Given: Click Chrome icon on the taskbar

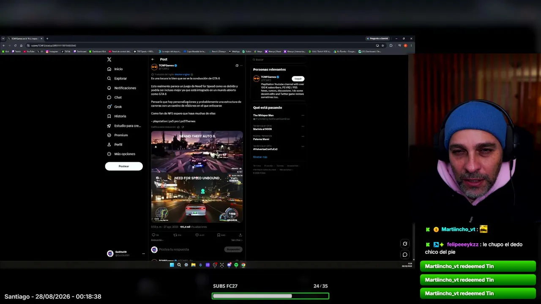Looking at the screenshot, I should 243,265.
